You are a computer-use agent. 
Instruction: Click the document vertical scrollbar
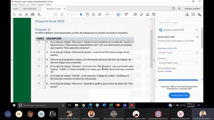(x=151, y=49)
